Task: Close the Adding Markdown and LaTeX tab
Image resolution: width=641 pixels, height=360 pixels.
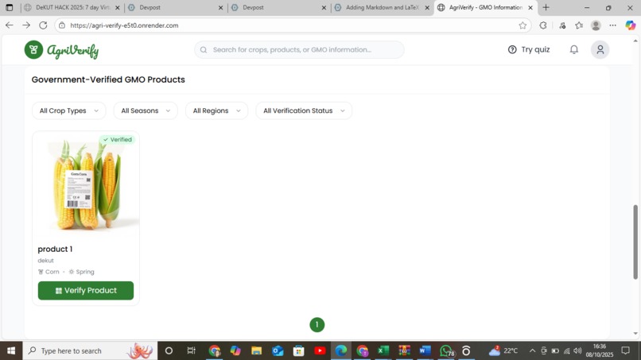Action: [x=427, y=8]
